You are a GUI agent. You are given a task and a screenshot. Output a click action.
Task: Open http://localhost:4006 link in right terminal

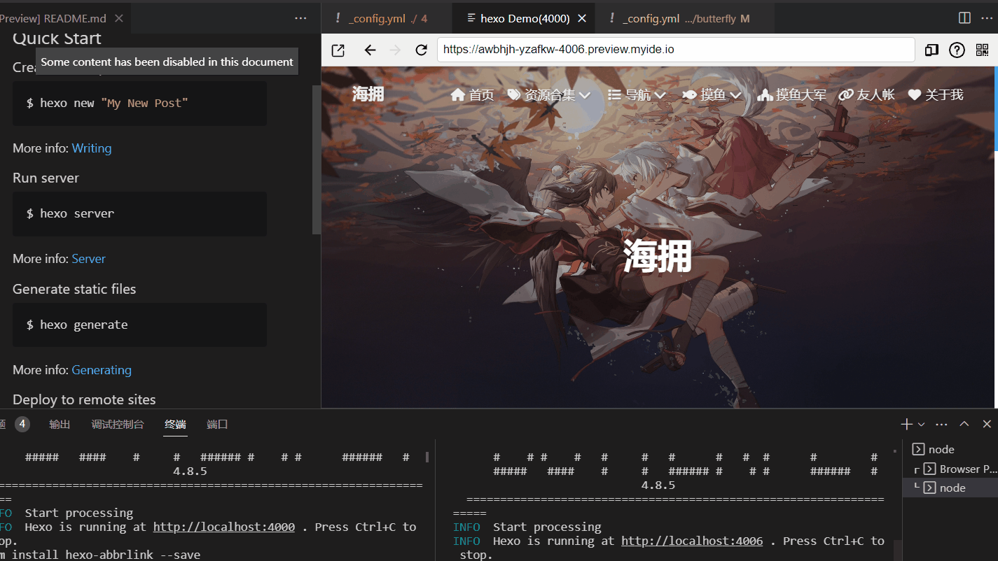pos(692,541)
